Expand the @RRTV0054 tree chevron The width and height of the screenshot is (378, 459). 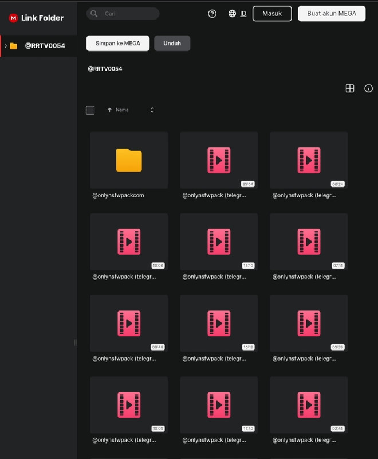(6, 46)
